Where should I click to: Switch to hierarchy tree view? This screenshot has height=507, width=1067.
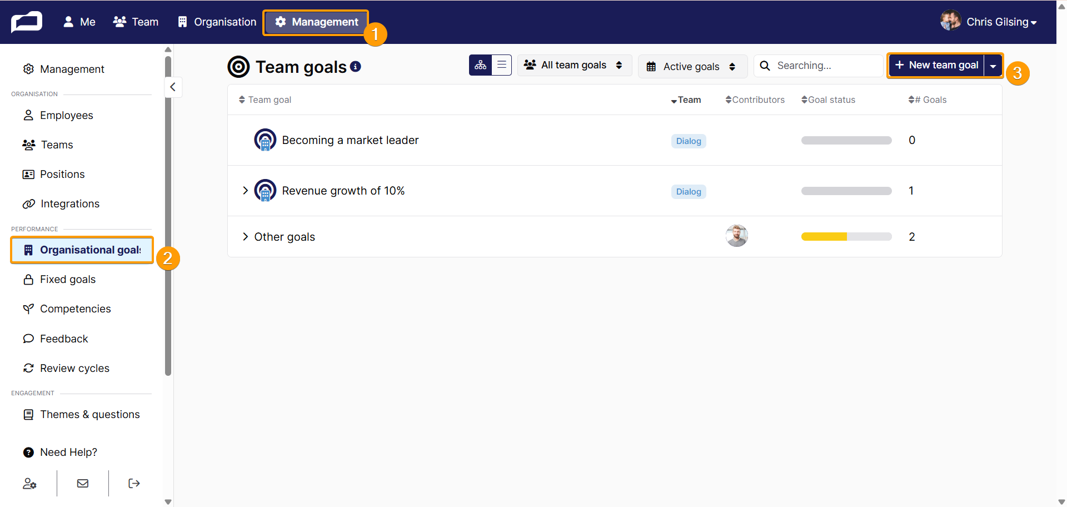481,65
